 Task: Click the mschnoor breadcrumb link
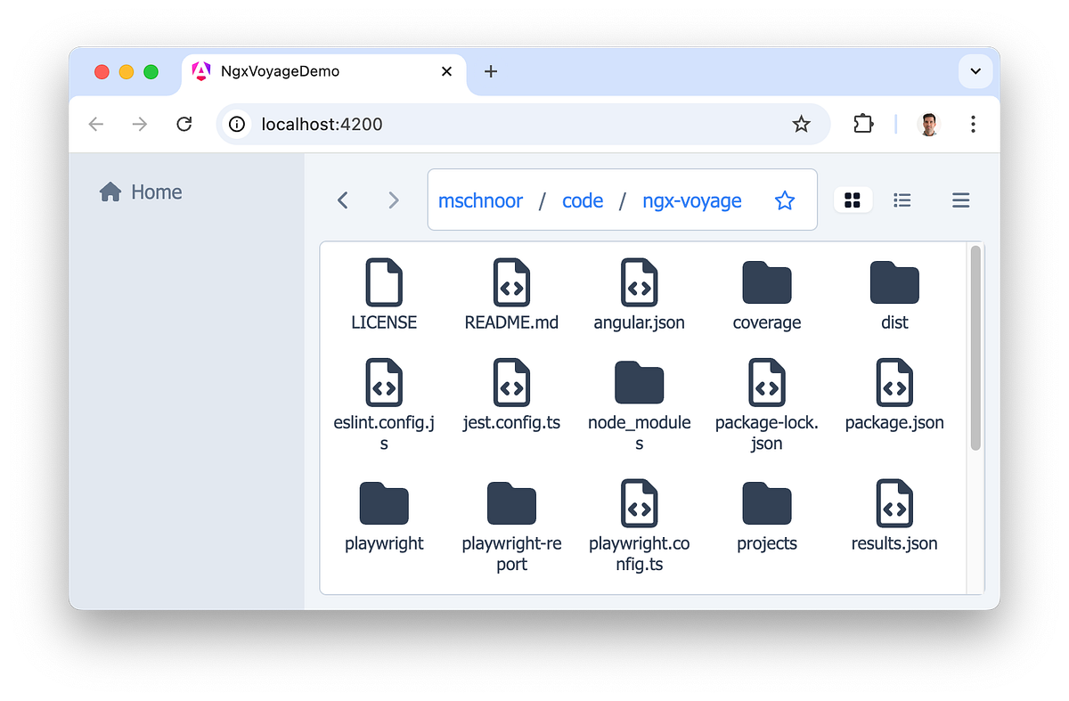tap(481, 200)
